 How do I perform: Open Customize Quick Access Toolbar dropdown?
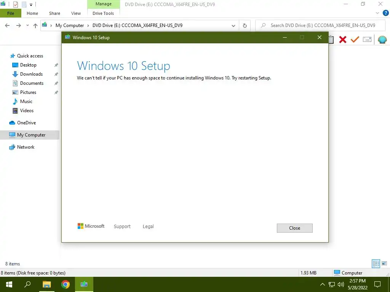[31, 5]
